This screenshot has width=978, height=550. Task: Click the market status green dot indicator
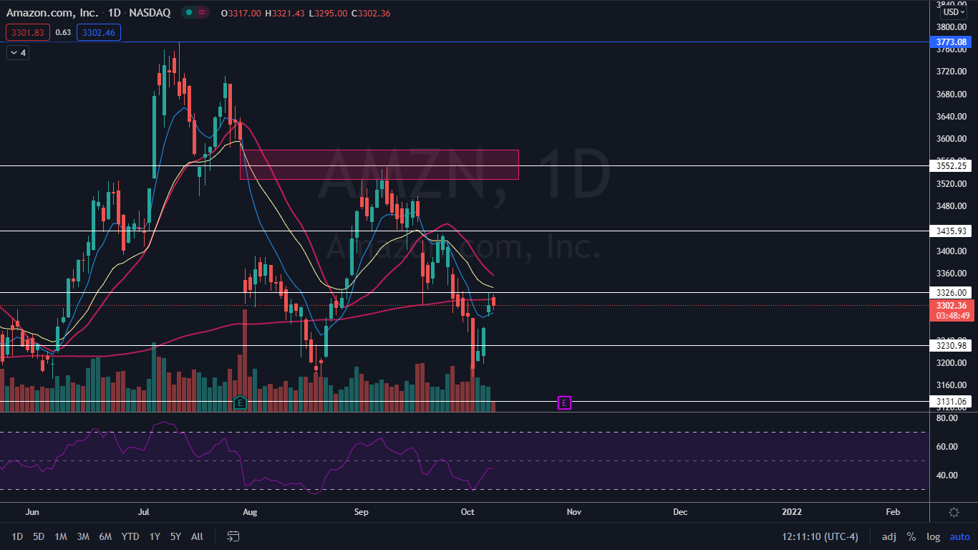(188, 13)
